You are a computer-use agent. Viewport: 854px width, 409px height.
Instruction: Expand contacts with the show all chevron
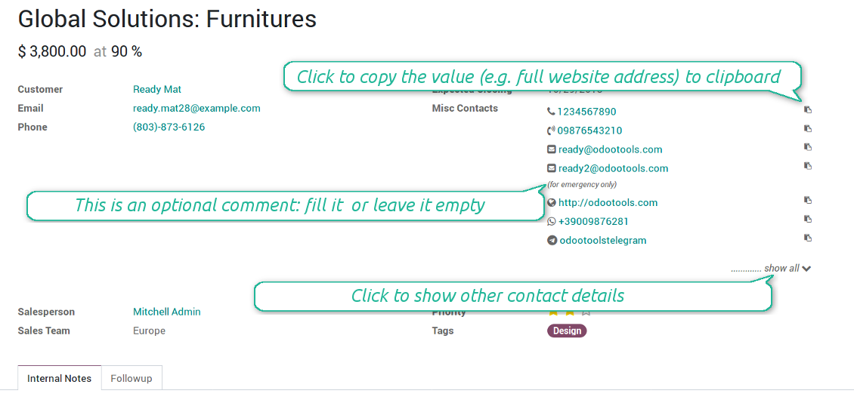(806, 269)
